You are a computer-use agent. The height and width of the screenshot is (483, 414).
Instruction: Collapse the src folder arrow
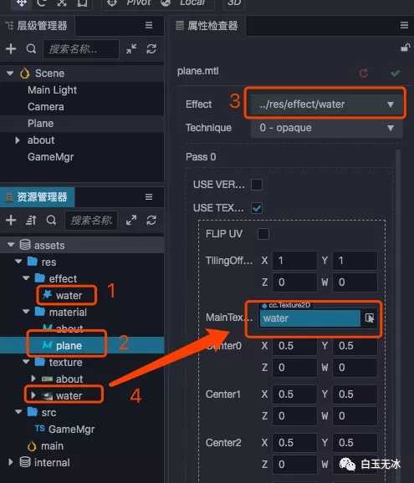18,411
